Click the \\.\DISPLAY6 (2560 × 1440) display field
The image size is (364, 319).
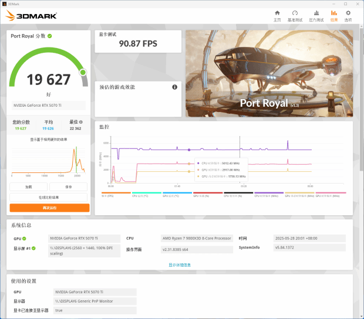click(85, 250)
